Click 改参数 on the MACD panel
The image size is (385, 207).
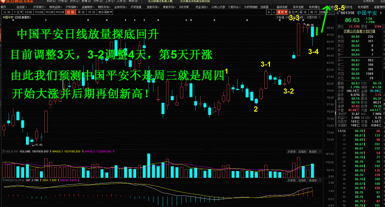[292, 180]
